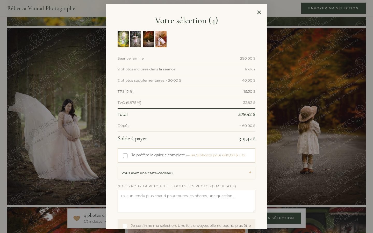Open the Rébecca Vandal Photographe home link
Viewport: 373px width, 233px height.
click(41, 8)
